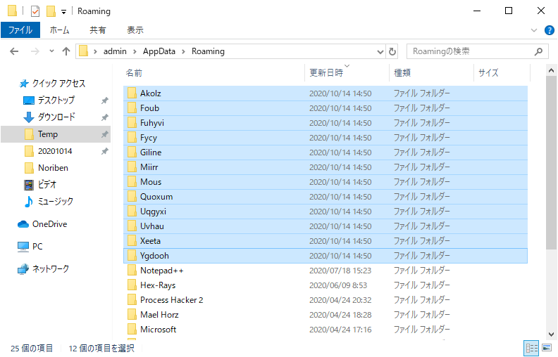Screen dimensions: 558x357
Task: Select PC in the navigation pane
Action: point(30,247)
